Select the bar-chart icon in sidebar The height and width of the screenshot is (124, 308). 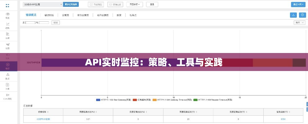(x=8, y=34)
